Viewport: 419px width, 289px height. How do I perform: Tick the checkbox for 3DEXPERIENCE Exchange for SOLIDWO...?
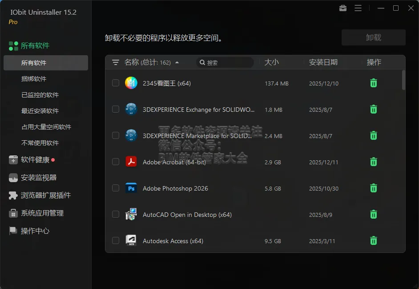(116, 109)
